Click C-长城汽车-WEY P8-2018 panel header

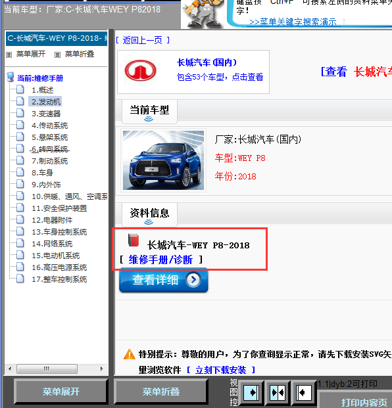click(57, 38)
